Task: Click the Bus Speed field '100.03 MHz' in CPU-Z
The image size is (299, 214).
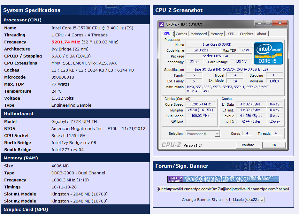Action: [201, 116]
